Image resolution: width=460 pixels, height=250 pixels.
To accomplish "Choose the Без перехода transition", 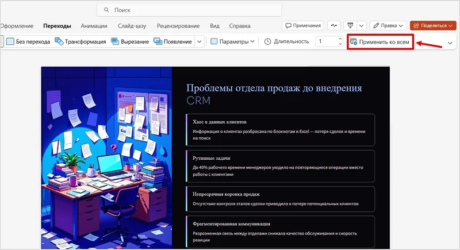I will pyautogui.click(x=28, y=41).
